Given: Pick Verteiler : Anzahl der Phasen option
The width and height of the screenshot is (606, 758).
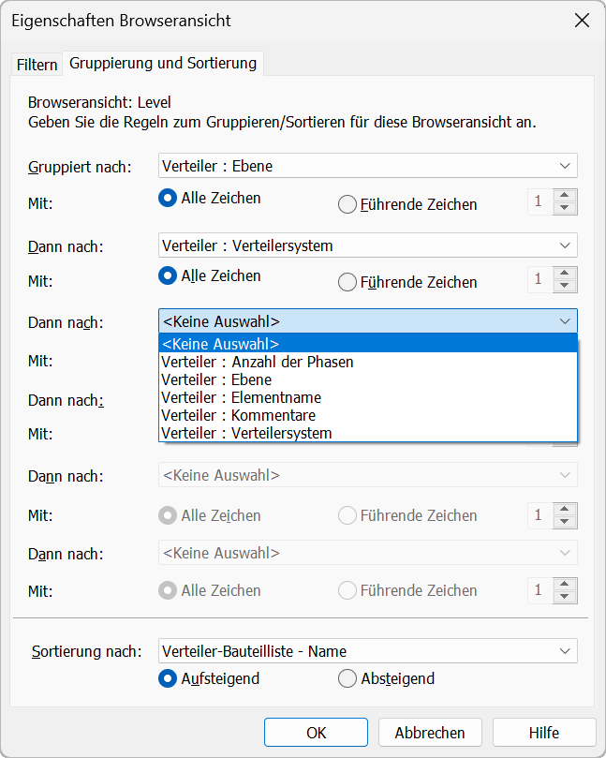Looking at the screenshot, I should point(258,362).
